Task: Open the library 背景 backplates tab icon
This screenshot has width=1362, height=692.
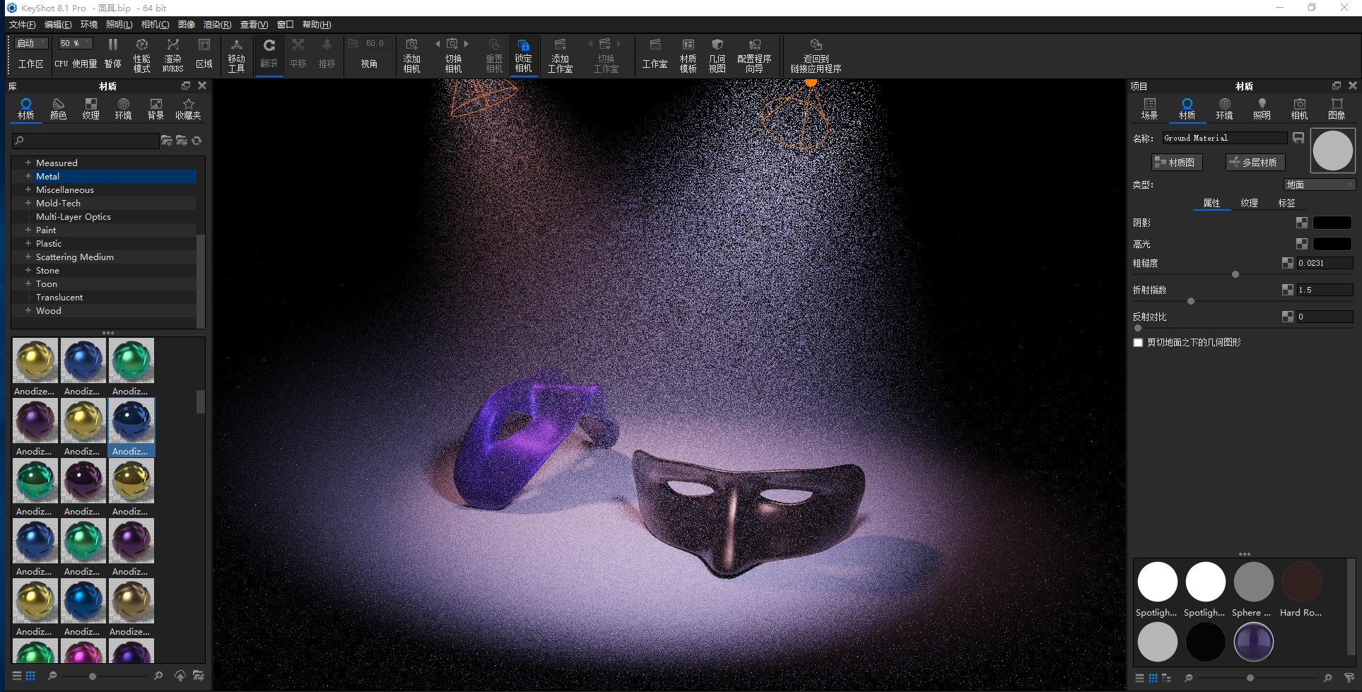Action: (x=156, y=109)
